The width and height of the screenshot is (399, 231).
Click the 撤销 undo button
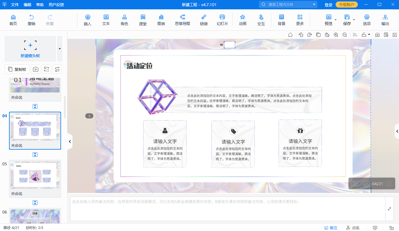coord(32,20)
